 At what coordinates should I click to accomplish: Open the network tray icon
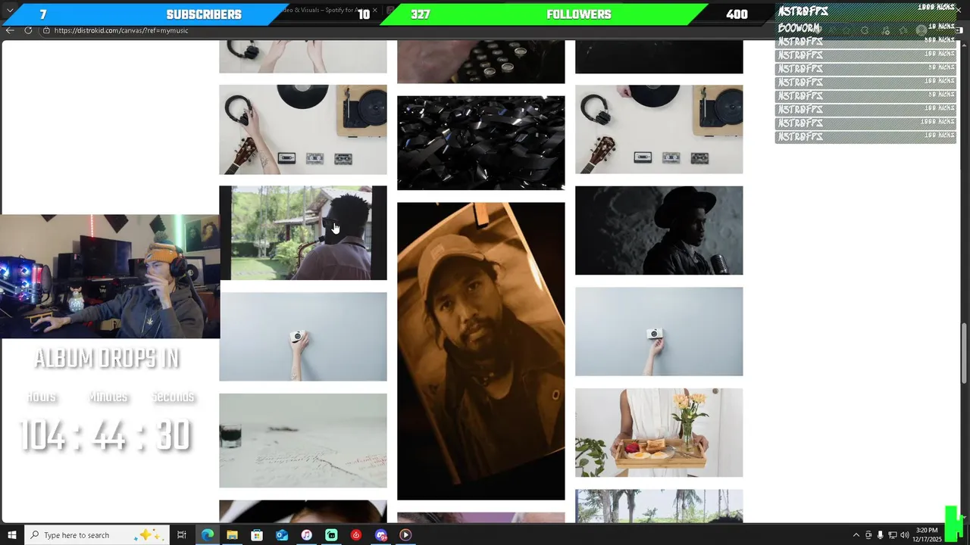(x=893, y=535)
